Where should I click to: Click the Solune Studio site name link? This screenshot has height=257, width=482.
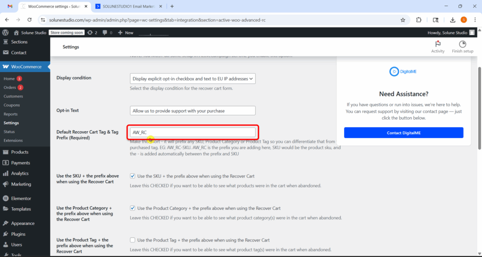(33, 32)
